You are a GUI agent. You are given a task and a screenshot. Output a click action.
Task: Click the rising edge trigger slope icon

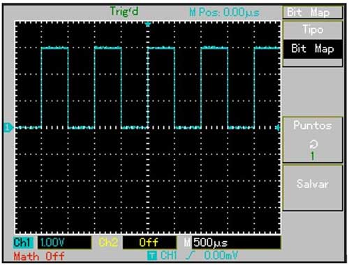click(190, 256)
